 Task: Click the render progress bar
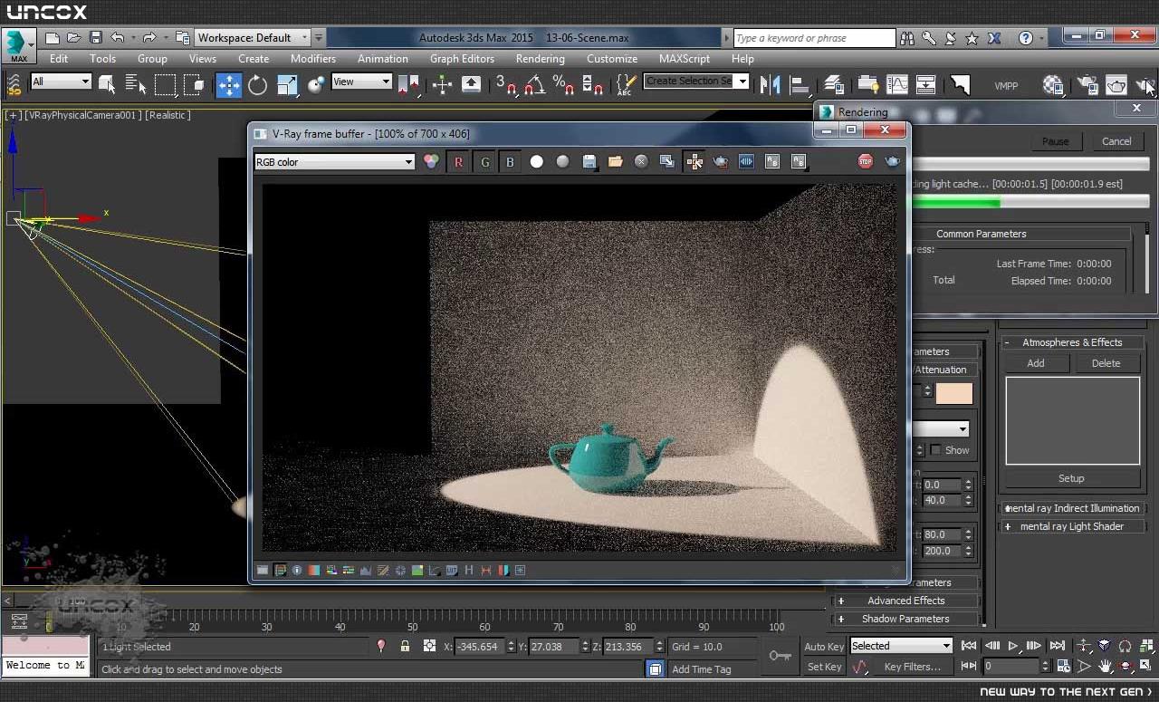coord(1030,203)
